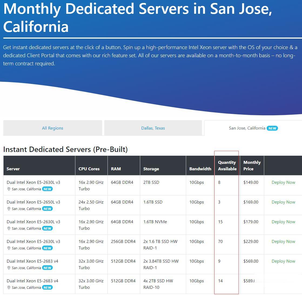Viewport: 302px width, 295px height.
Task: Click the quantity value 8
Action: tap(219, 182)
